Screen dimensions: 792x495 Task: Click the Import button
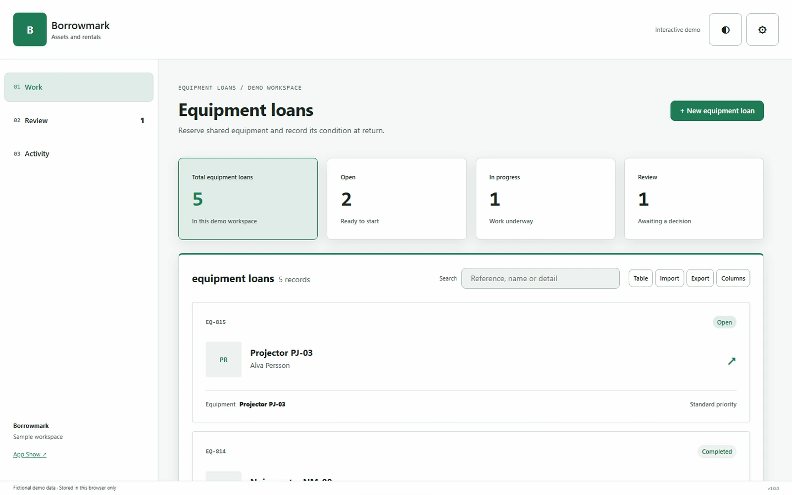pyautogui.click(x=669, y=278)
